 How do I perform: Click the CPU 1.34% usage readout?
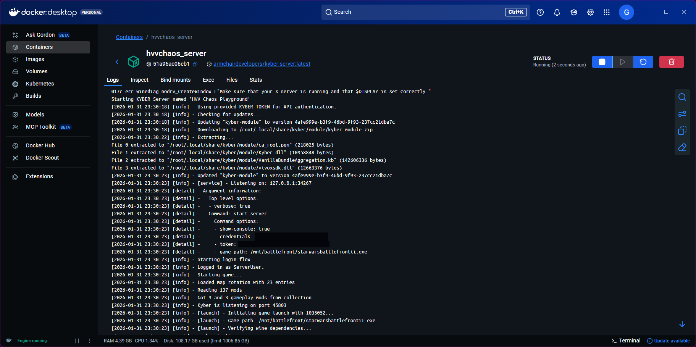[147, 341]
